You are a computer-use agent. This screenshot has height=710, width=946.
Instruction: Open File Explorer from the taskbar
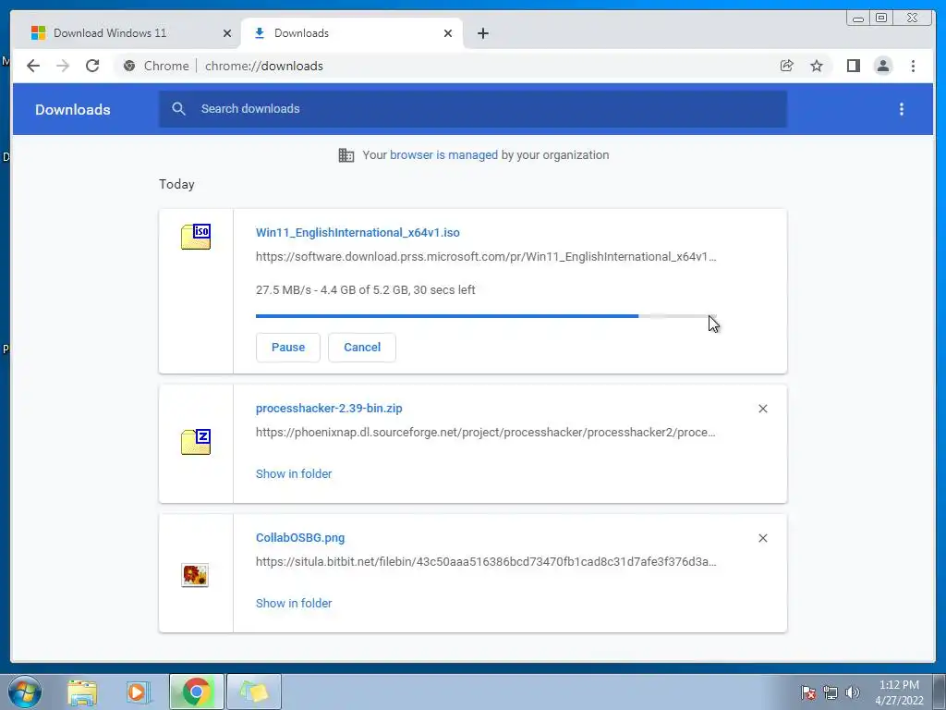[82, 692]
